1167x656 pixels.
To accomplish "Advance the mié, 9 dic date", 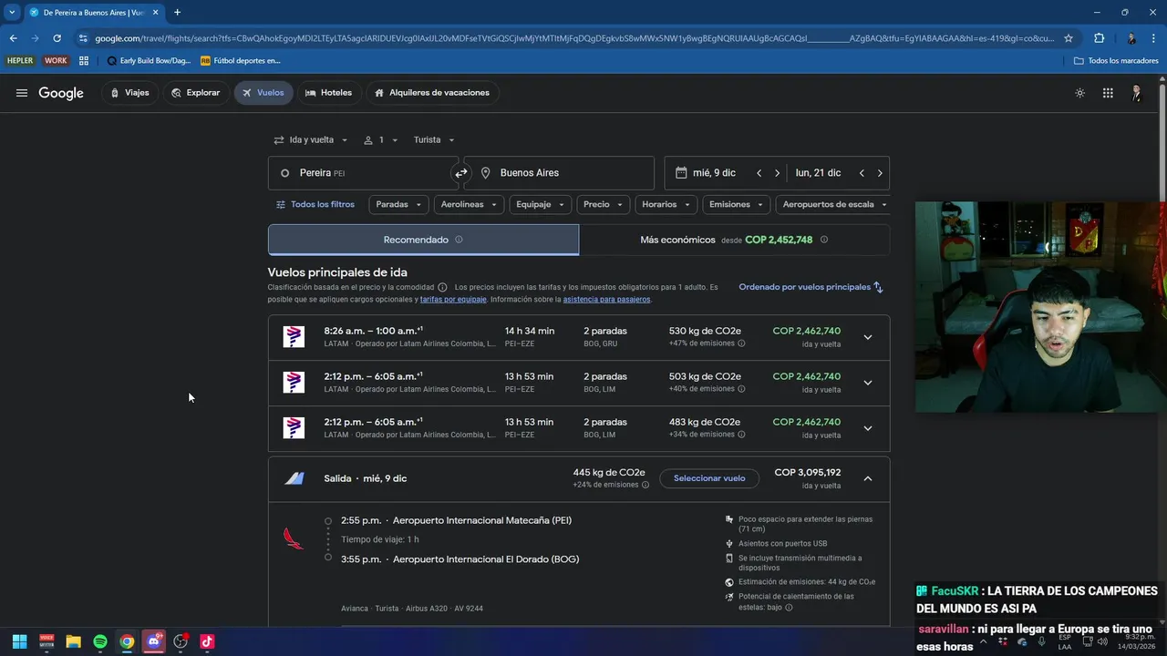I will click(777, 173).
